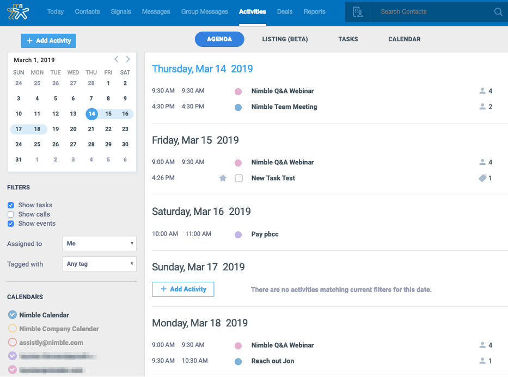Image resolution: width=508 pixels, height=377 pixels.
Task: Click the search magnifier icon
Action: tap(498, 12)
